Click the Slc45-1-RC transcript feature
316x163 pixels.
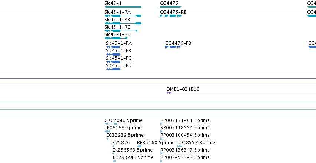tap(121, 31)
